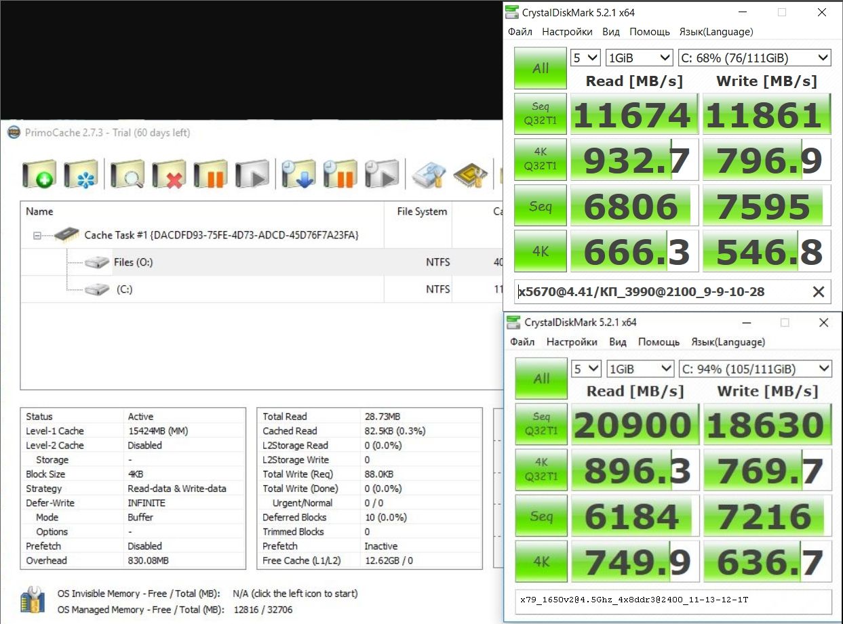Open the Настройки menu in the top CrystalDiskMark

(567, 32)
